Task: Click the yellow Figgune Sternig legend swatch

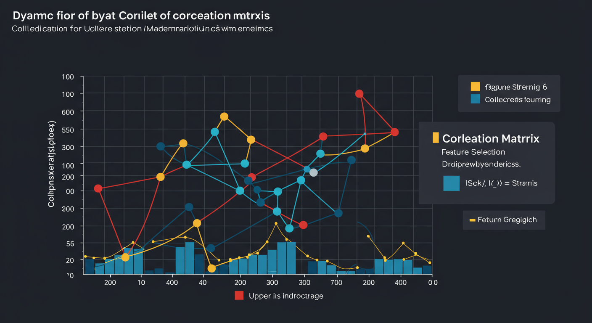Action: click(x=475, y=87)
